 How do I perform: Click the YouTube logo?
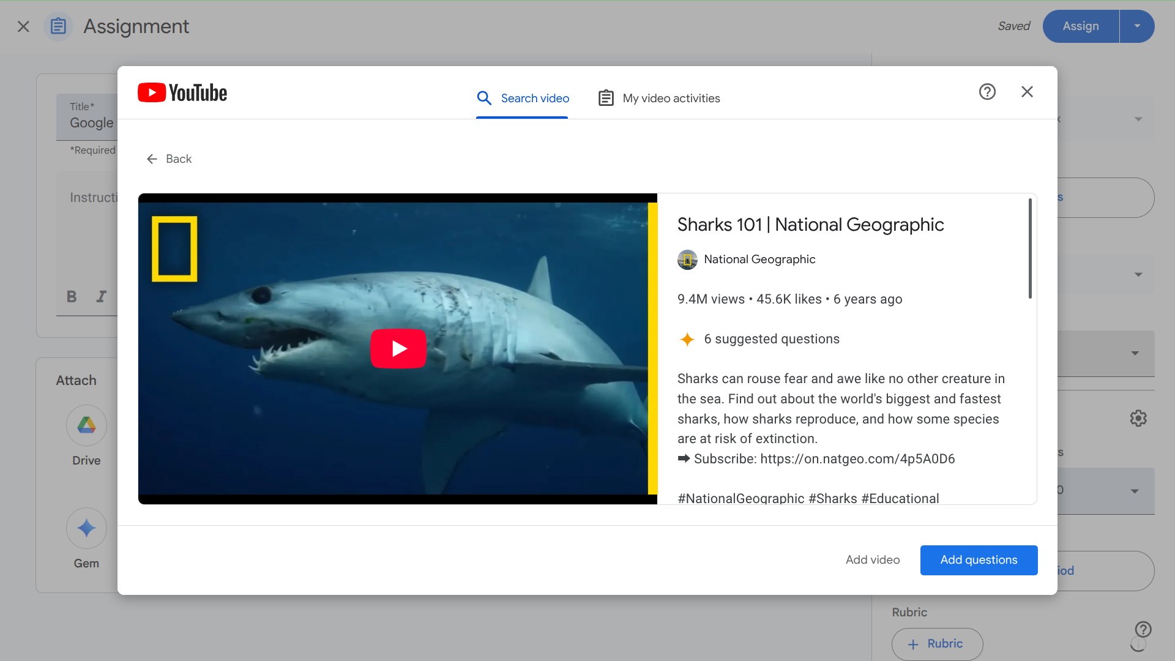coord(182,93)
